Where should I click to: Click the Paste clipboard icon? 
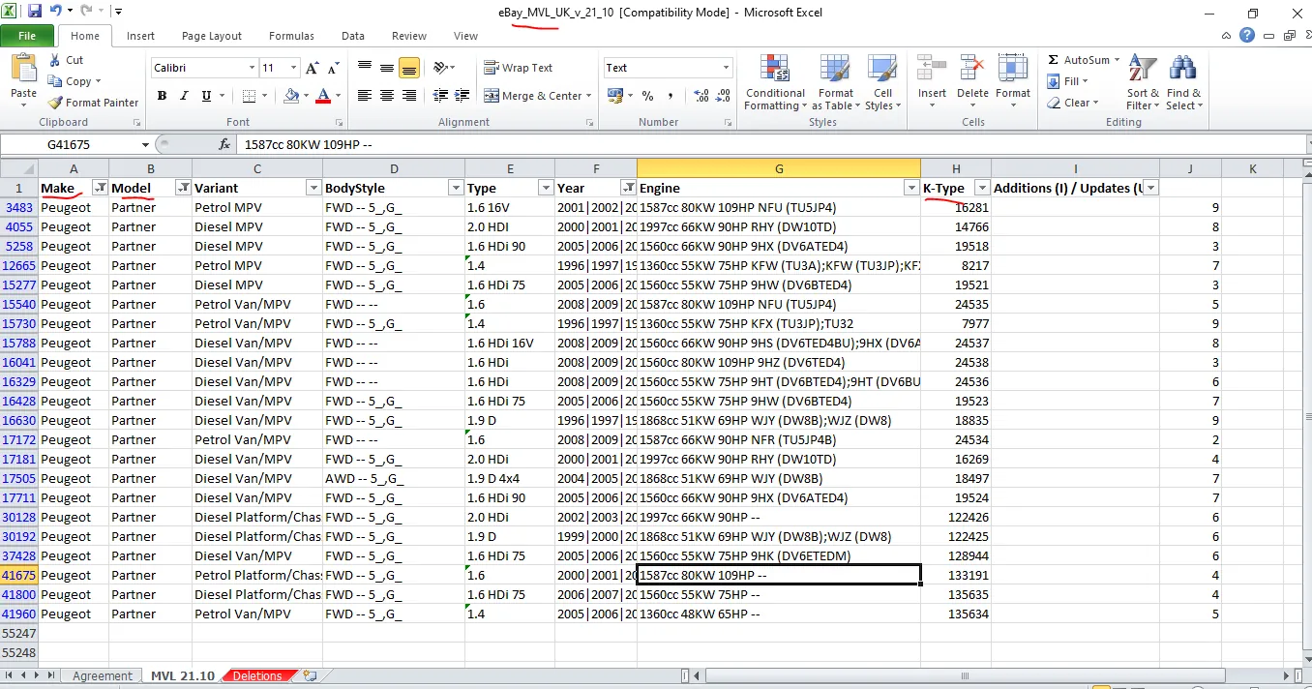(x=23, y=70)
